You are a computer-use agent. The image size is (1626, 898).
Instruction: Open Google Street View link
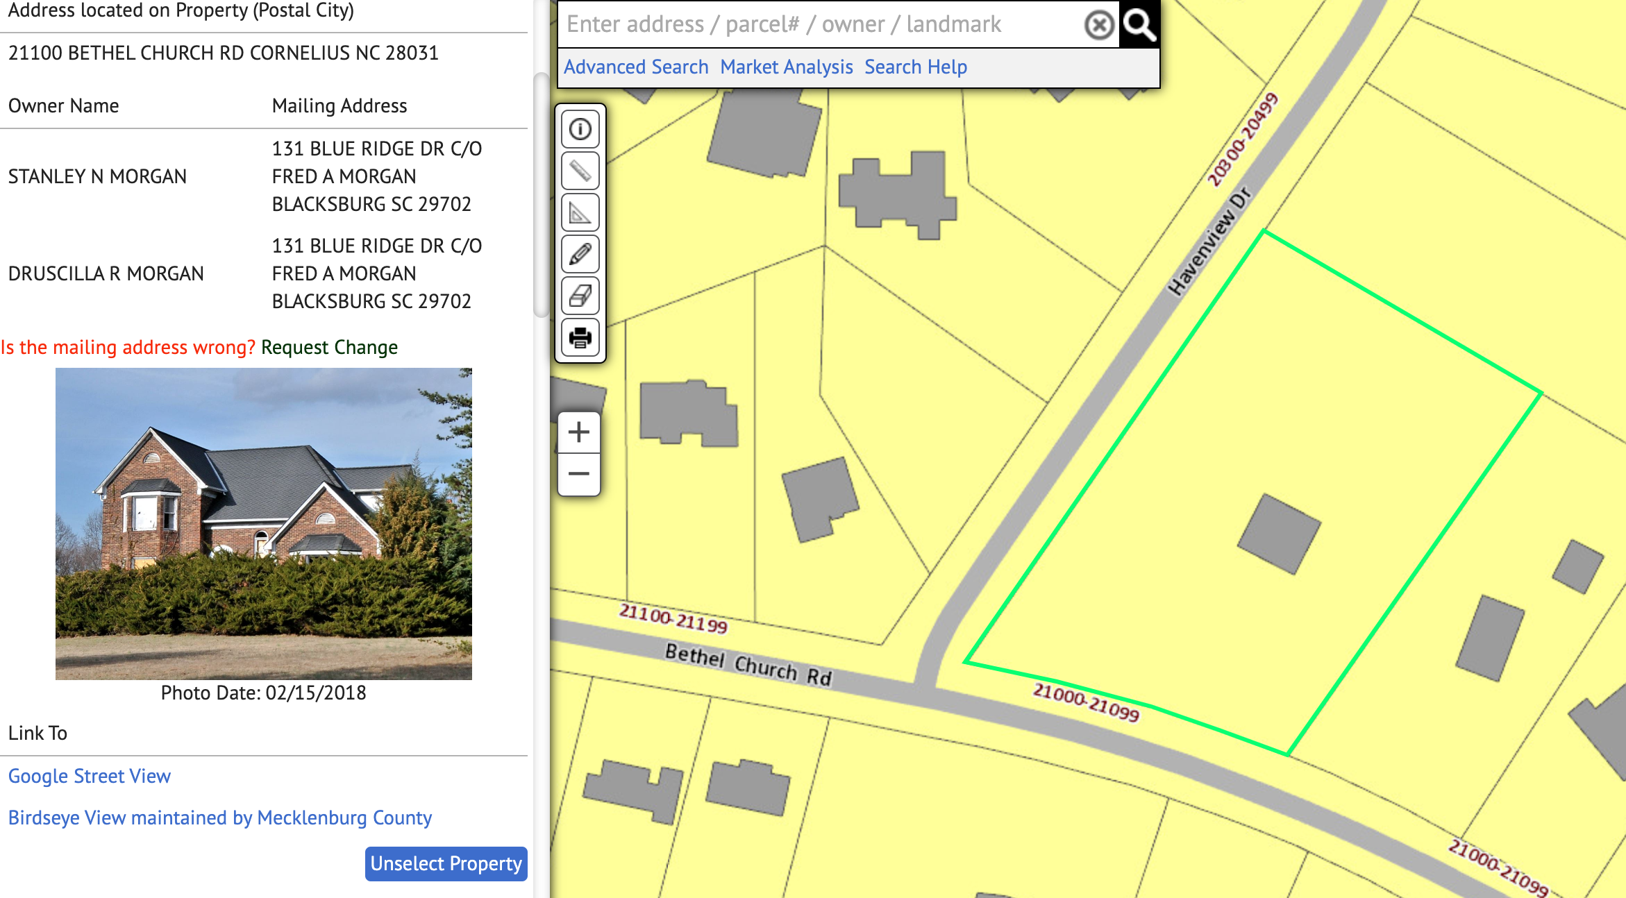click(x=90, y=776)
